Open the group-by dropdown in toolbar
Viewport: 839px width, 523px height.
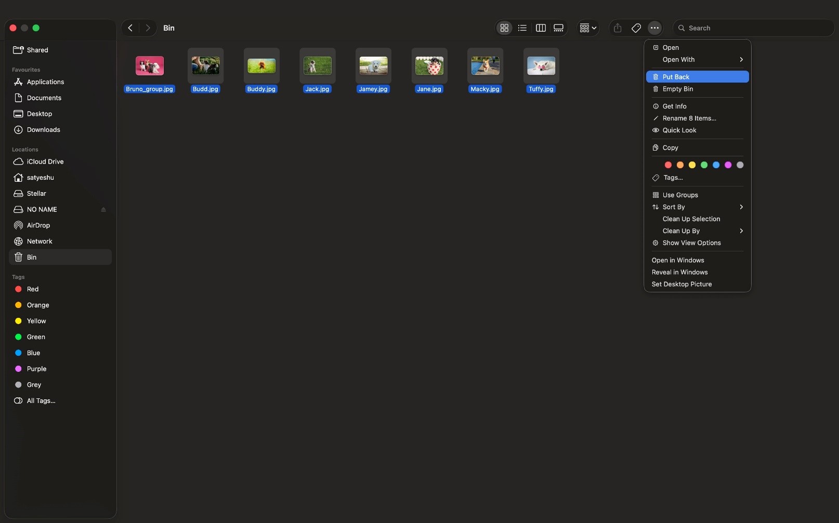click(587, 28)
